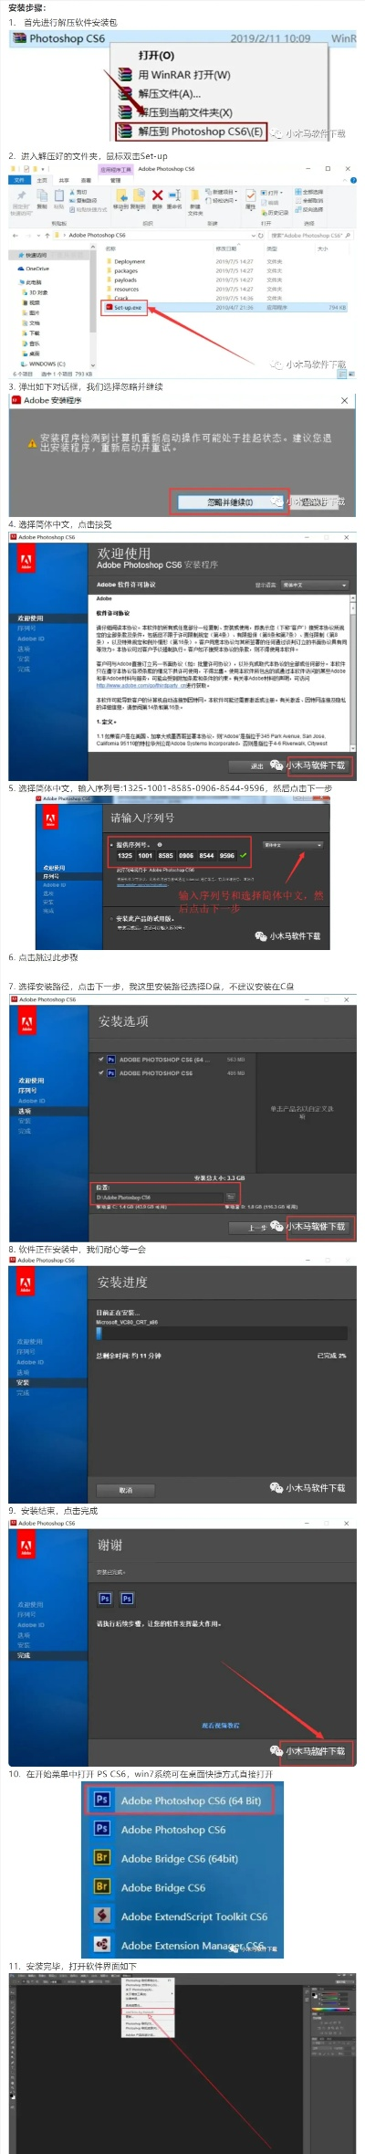The image size is (365, 2154).
Task: Click the 属性 checkmark icon in ribbon
Action: tap(251, 195)
